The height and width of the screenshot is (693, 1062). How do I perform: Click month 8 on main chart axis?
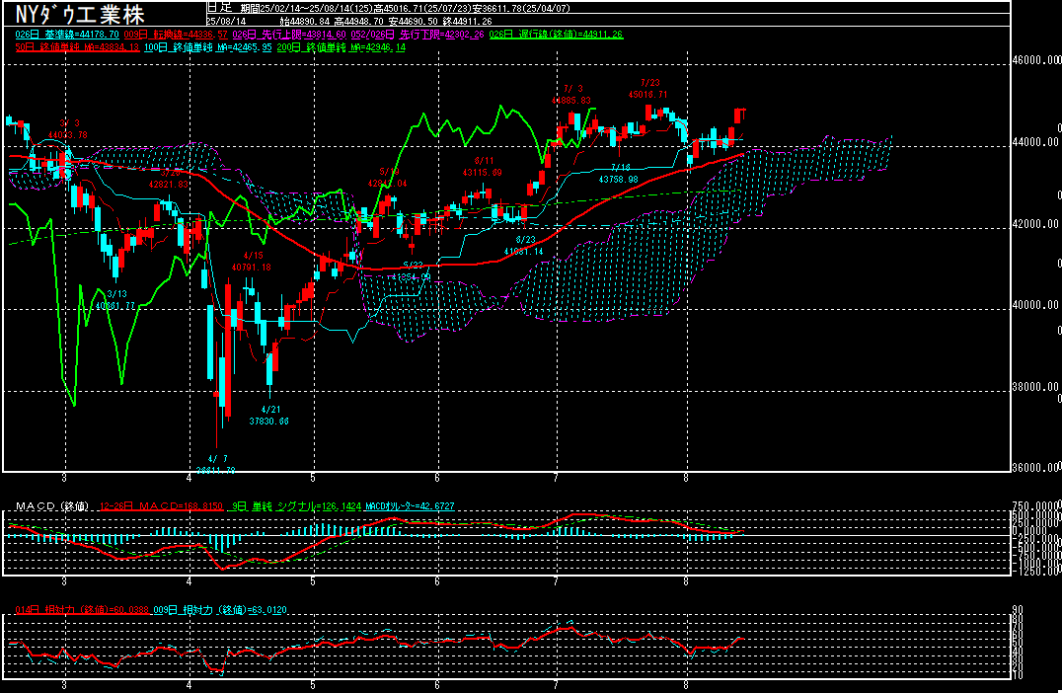tap(686, 478)
